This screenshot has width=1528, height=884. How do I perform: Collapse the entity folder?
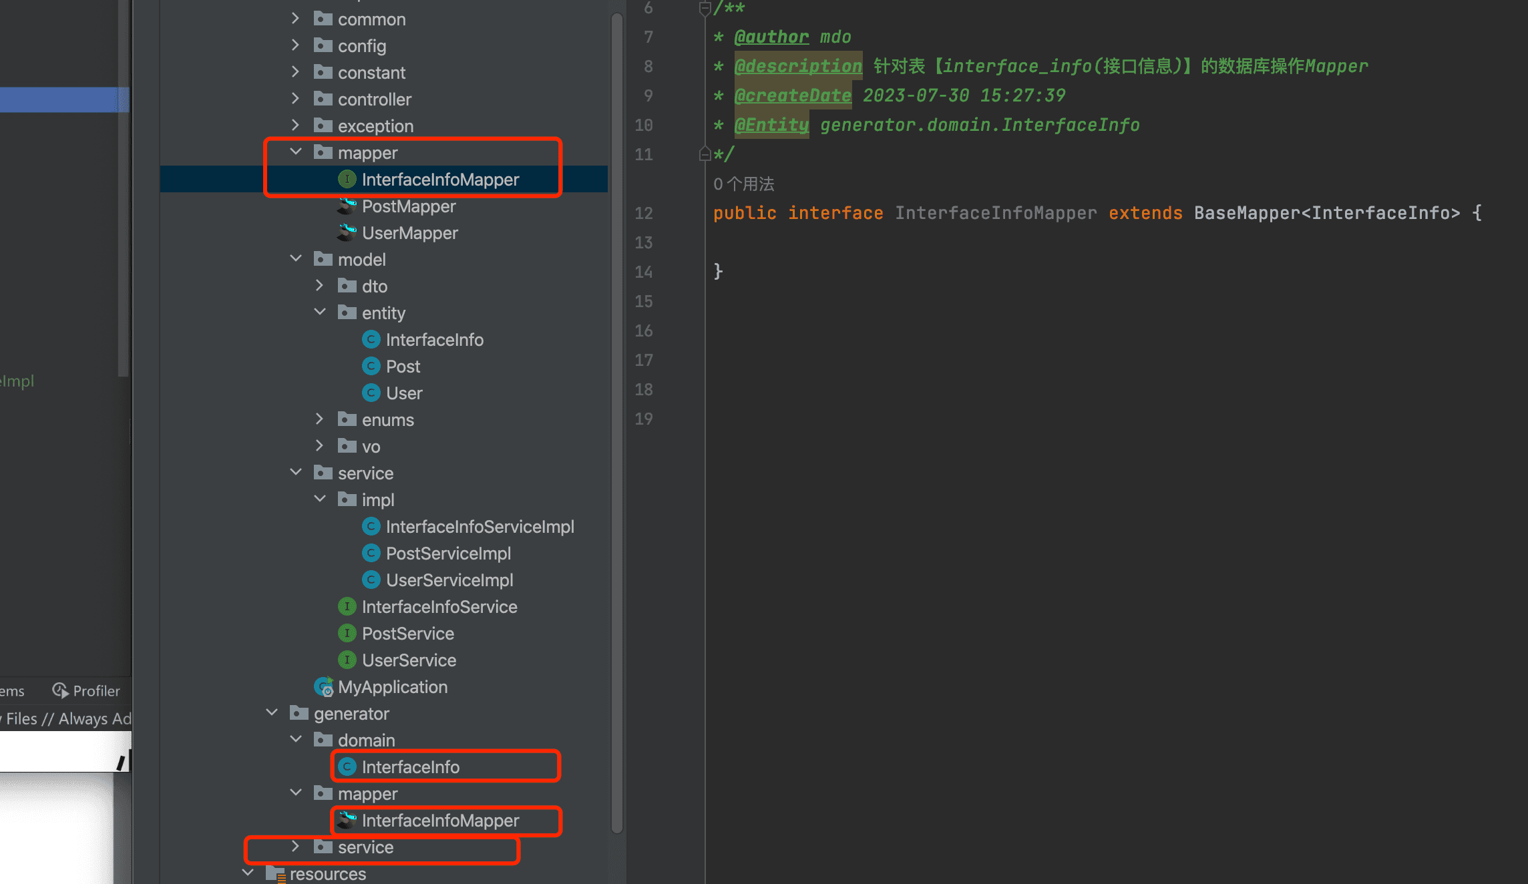[x=319, y=312]
